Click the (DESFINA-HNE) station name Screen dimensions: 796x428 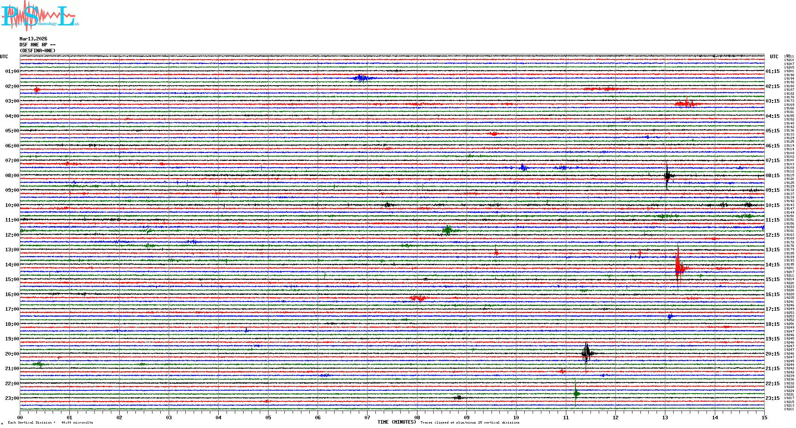(x=38, y=51)
